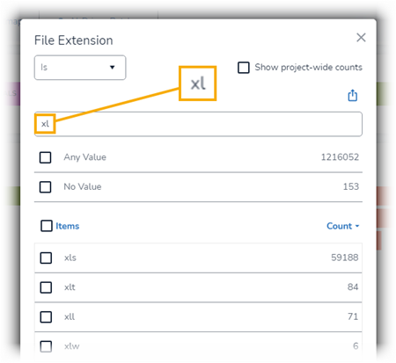Tick the xlw extension checkbox
The image size is (396, 363).
tap(46, 346)
